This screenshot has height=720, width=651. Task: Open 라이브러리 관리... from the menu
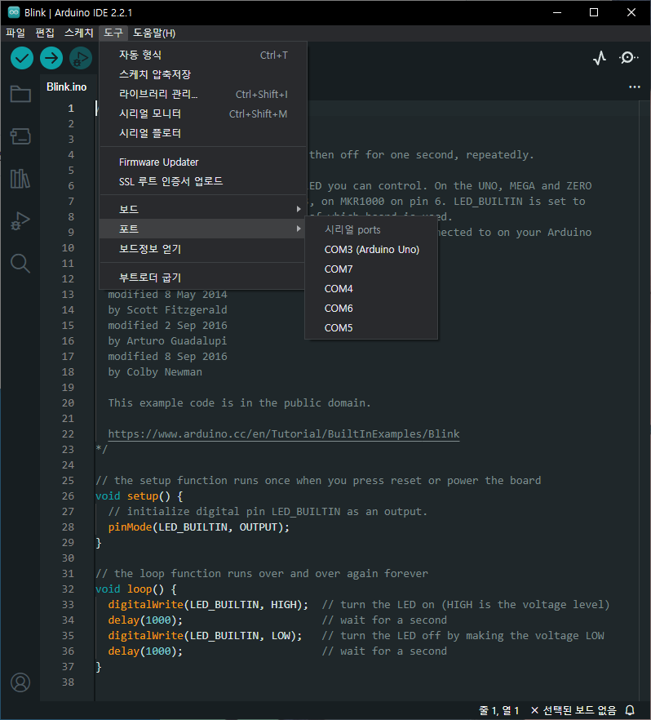203,94
